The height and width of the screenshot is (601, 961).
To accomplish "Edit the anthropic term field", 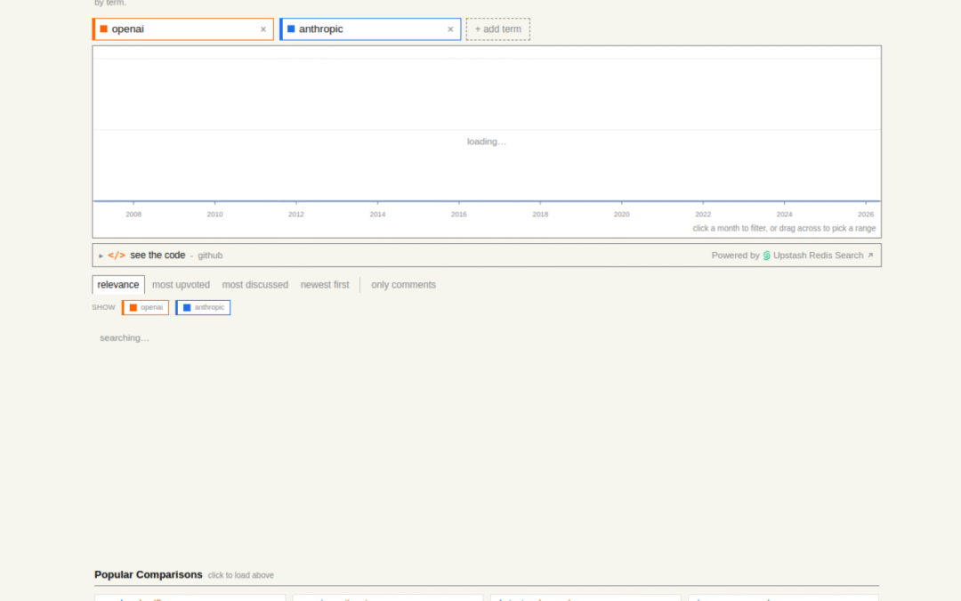I will (x=370, y=28).
